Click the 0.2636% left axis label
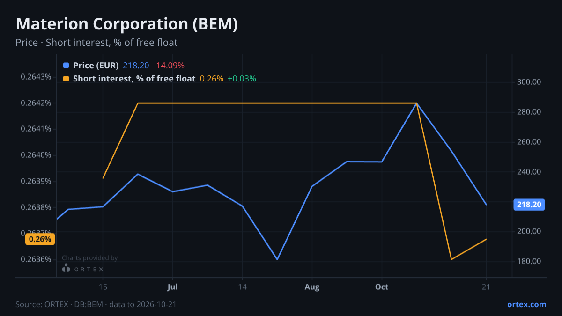562x316 pixels. 36,259
